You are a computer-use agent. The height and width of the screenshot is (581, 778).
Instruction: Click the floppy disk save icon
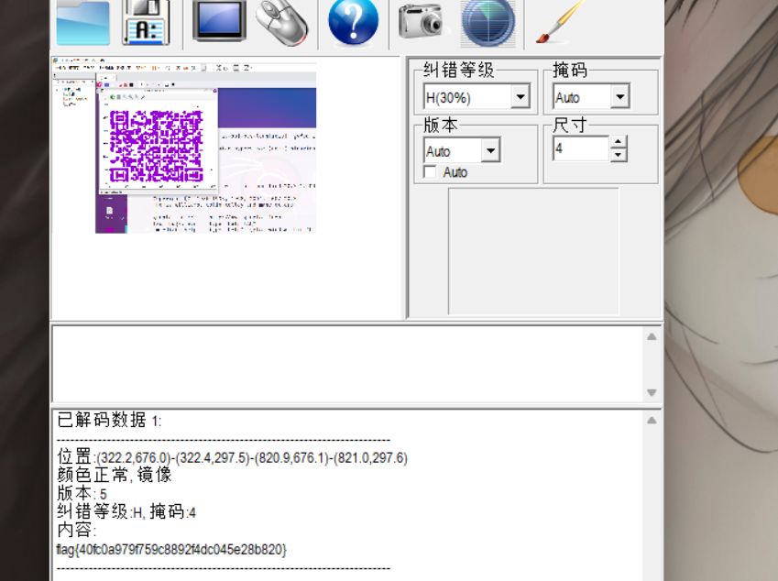tap(147, 23)
